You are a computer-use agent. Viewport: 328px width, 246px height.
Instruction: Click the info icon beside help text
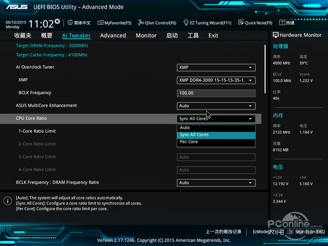[x=8, y=201]
